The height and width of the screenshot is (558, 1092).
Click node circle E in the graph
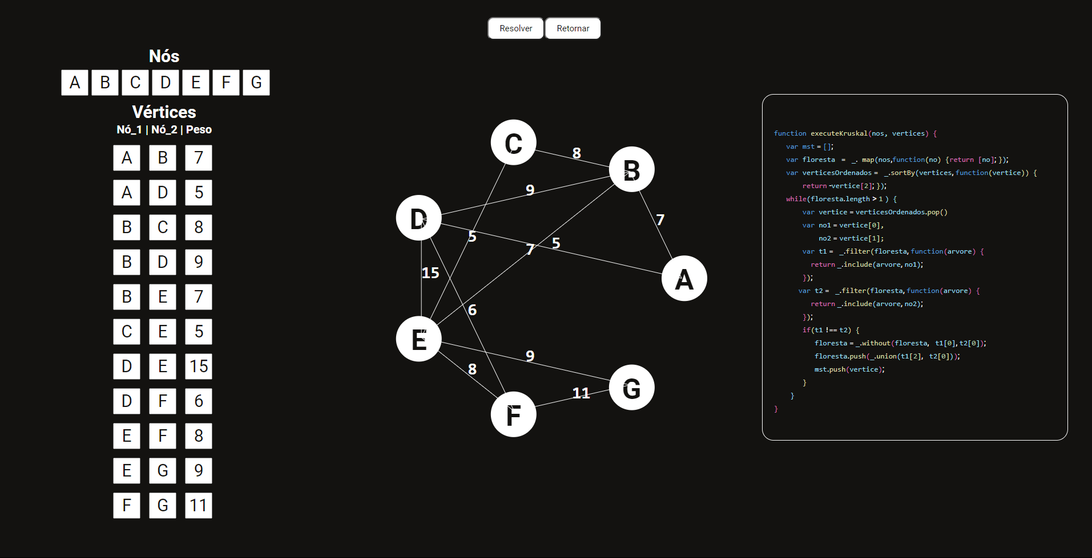pos(418,339)
